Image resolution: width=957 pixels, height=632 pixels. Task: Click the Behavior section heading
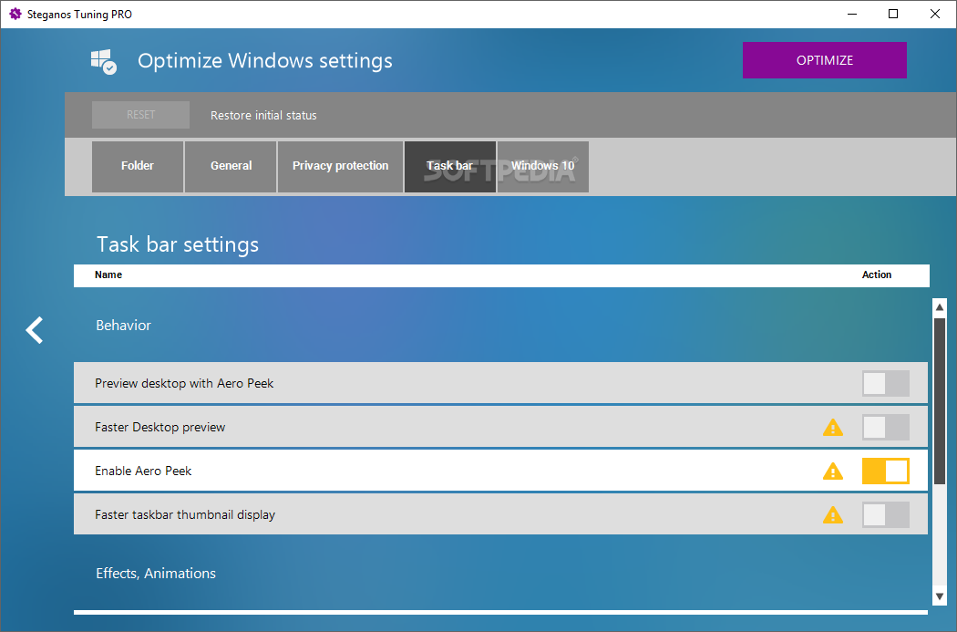(123, 326)
